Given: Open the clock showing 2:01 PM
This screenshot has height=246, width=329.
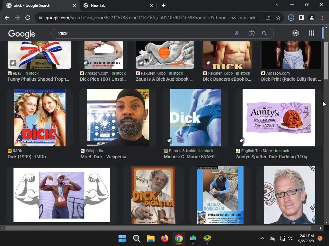Looking at the screenshot, I should [306, 238].
